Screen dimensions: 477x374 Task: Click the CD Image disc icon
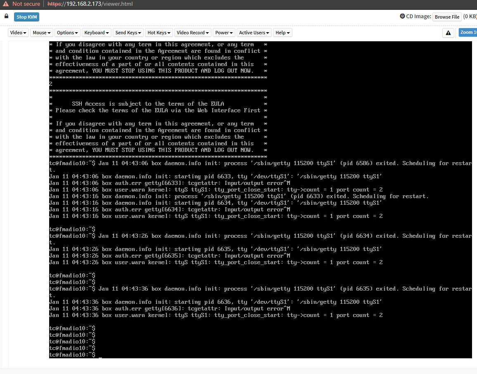pyautogui.click(x=402, y=17)
